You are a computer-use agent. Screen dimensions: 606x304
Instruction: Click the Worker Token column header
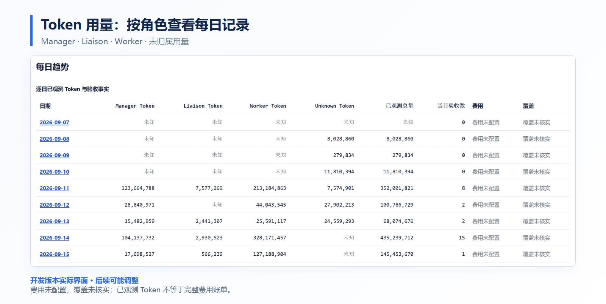[268, 106]
